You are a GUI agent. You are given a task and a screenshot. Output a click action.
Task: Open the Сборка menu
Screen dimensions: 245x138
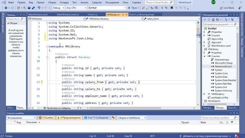point(52,3)
